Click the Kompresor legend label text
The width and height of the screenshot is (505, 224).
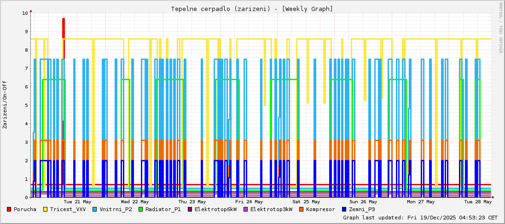click(x=321, y=209)
